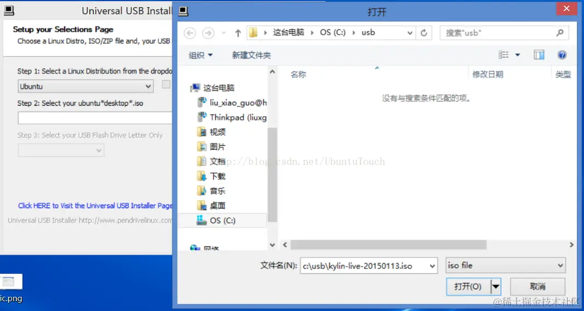Go up one folder level arrow
Image resolution: width=584 pixels, height=311 pixels.
pos(238,33)
